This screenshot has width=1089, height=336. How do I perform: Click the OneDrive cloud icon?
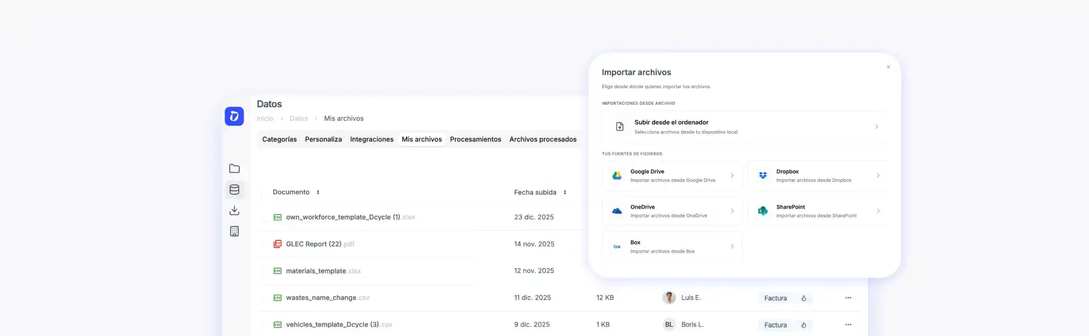click(x=617, y=211)
